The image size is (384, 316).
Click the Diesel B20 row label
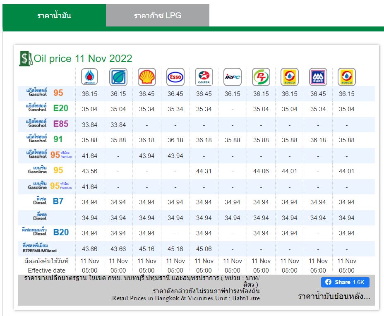coord(45,232)
